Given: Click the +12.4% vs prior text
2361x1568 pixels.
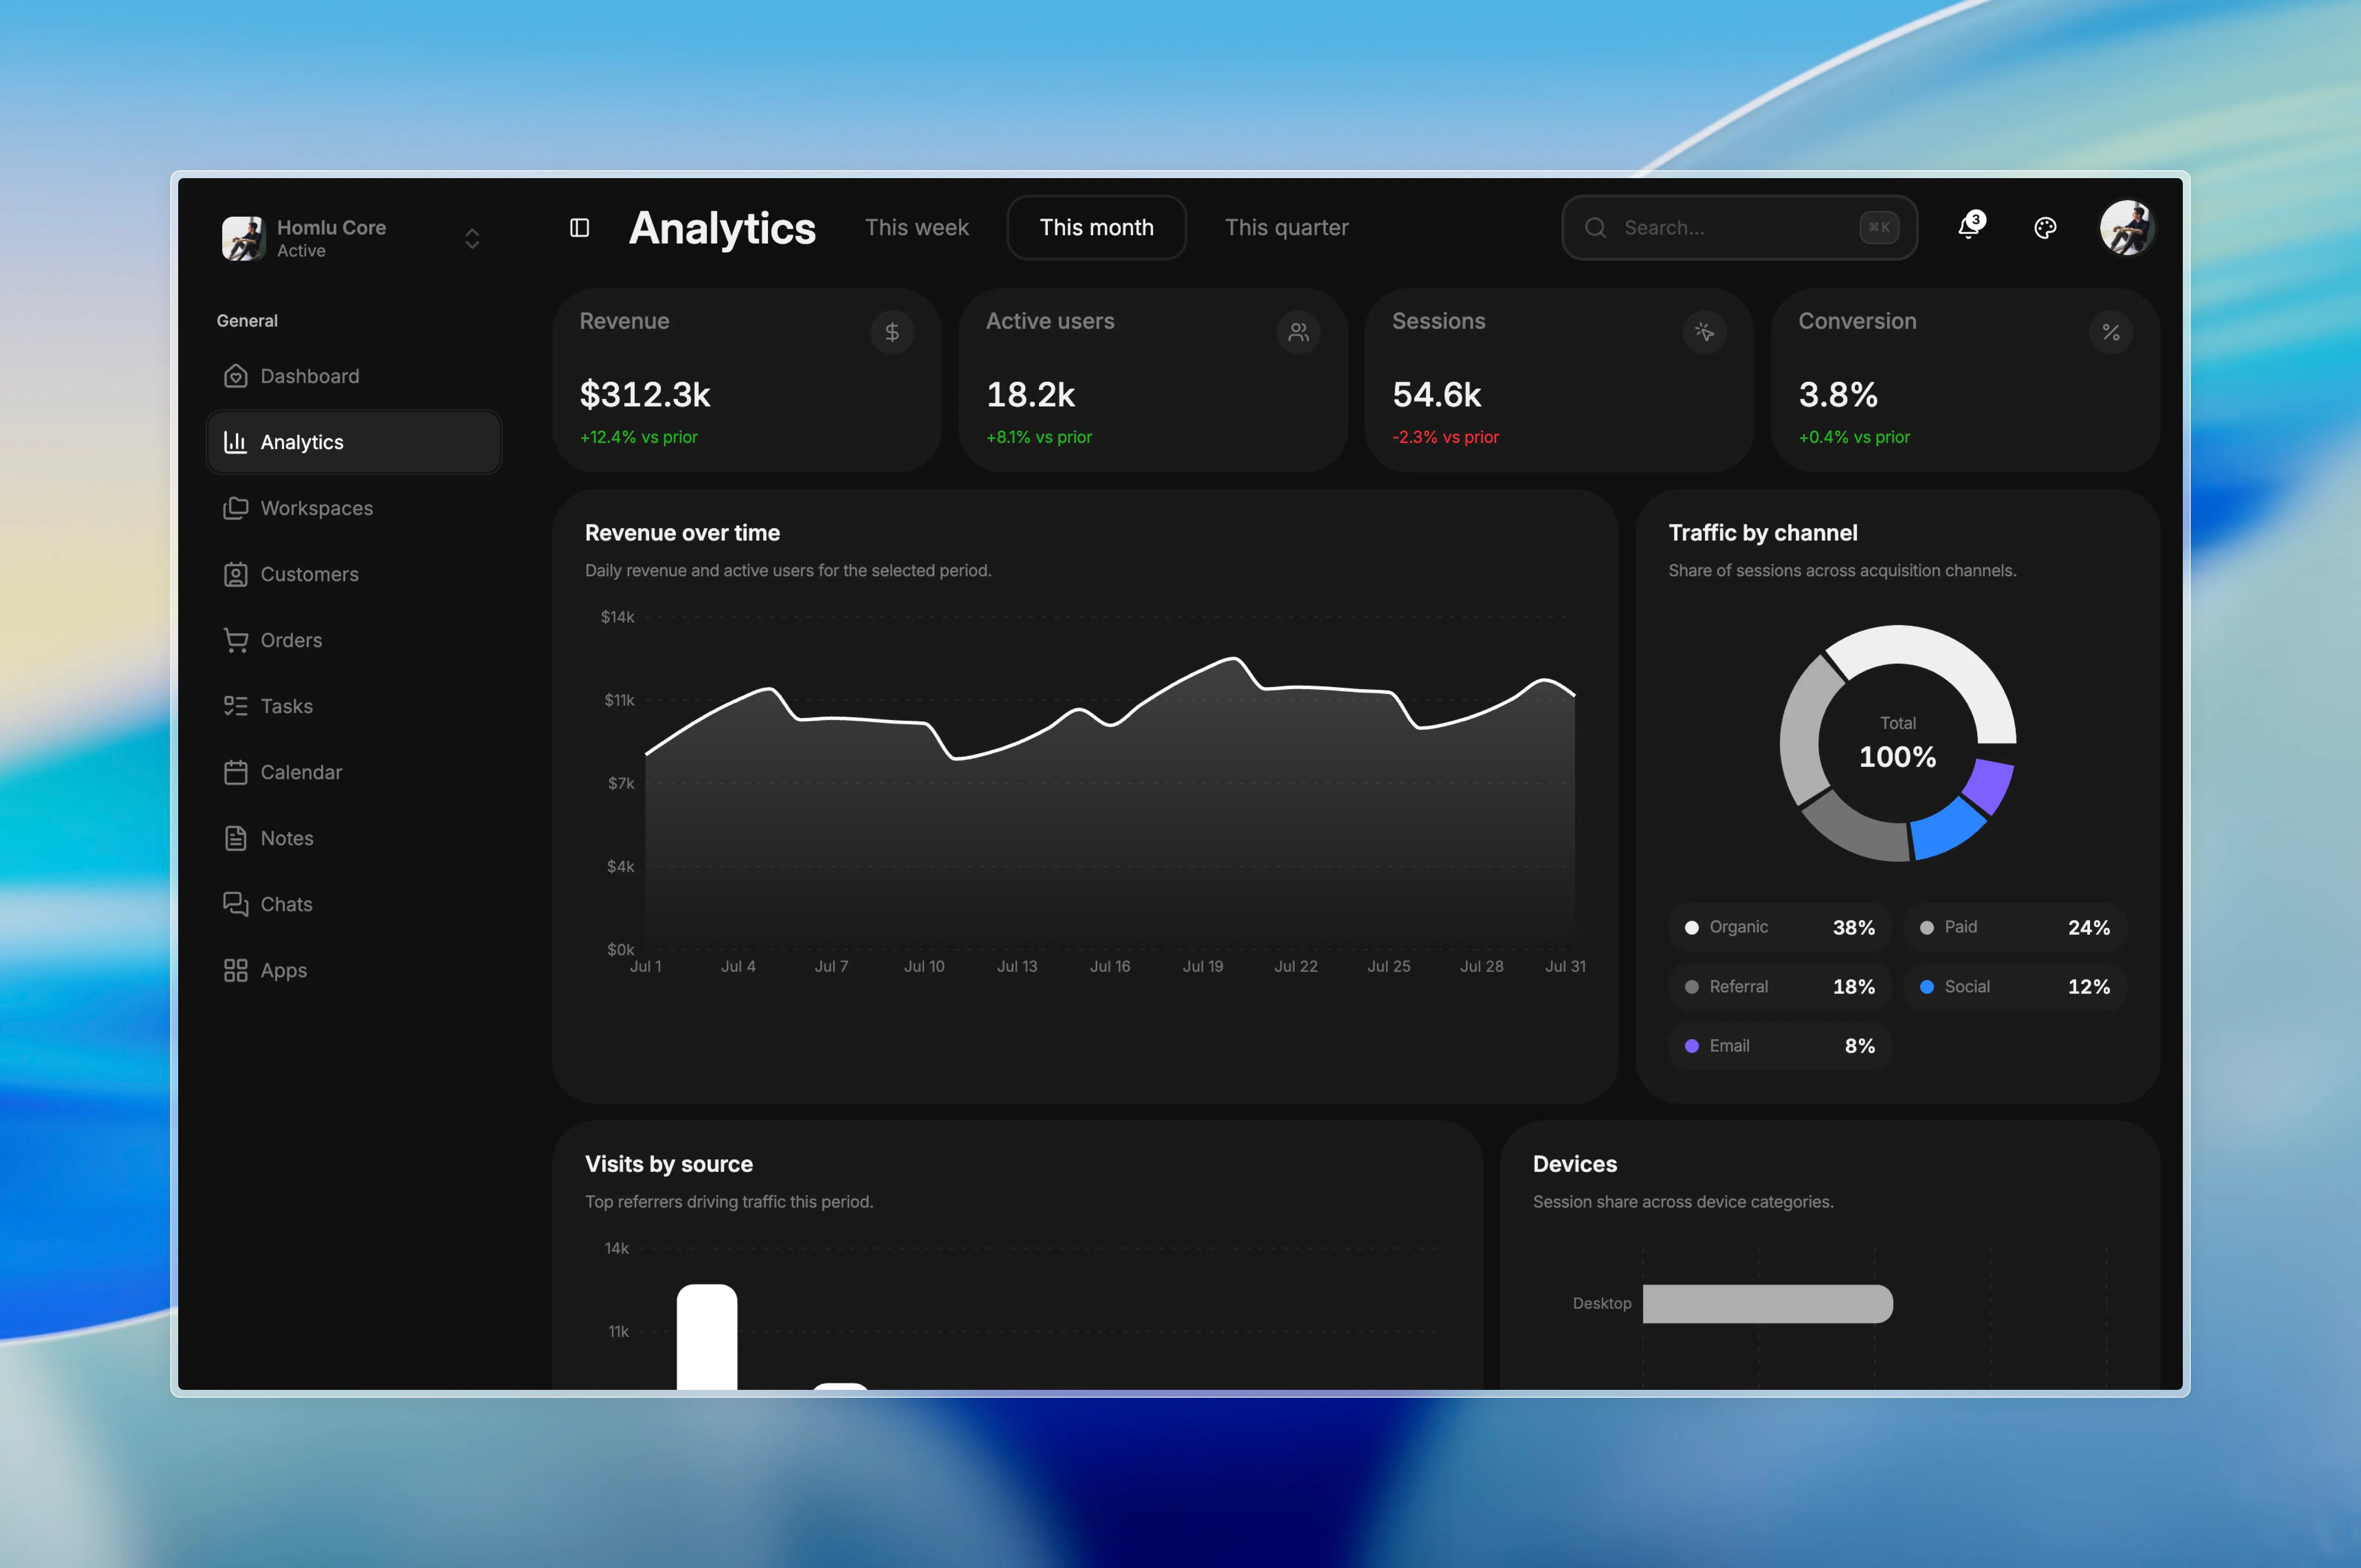Looking at the screenshot, I should [x=639, y=437].
